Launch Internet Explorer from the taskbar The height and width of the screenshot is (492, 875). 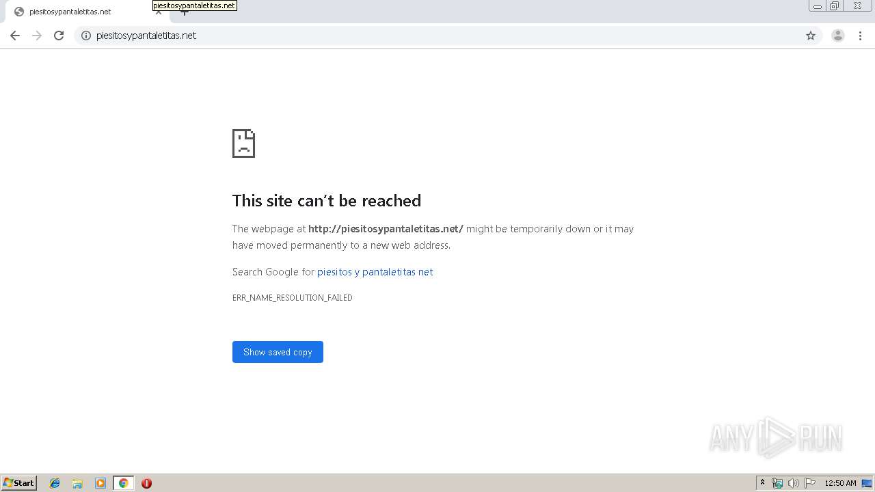[x=55, y=483]
